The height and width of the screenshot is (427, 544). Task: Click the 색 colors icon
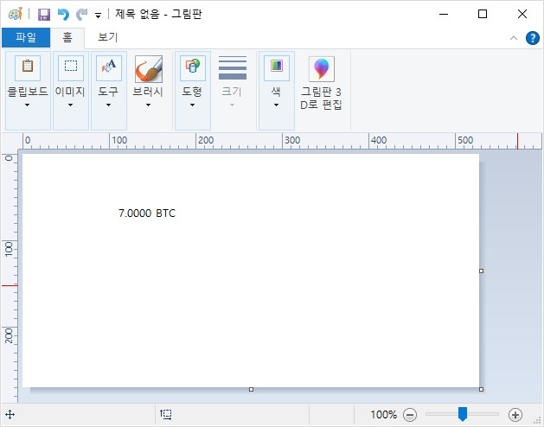[x=277, y=67]
